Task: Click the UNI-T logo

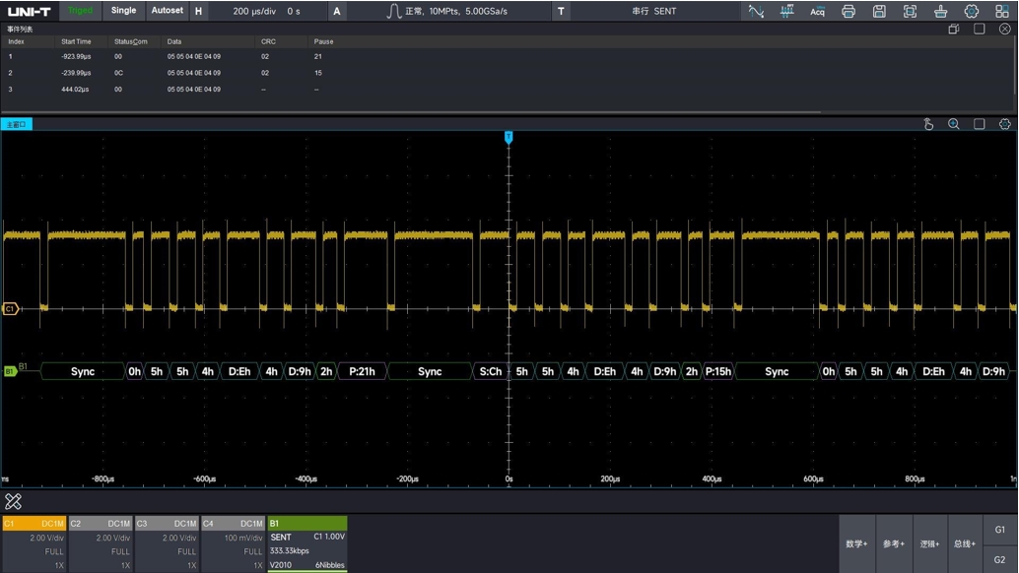Action: pyautogui.click(x=30, y=11)
